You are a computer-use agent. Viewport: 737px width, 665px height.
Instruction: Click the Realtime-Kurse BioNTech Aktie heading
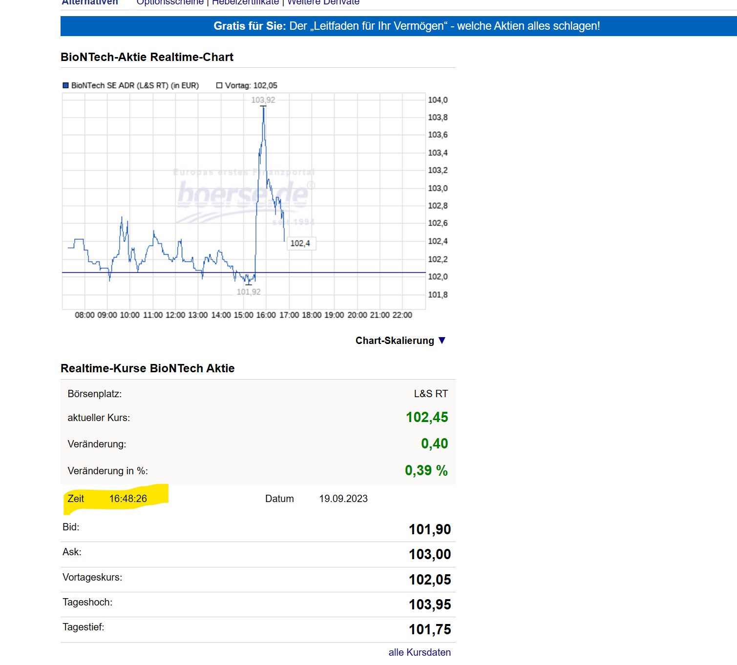[147, 368]
